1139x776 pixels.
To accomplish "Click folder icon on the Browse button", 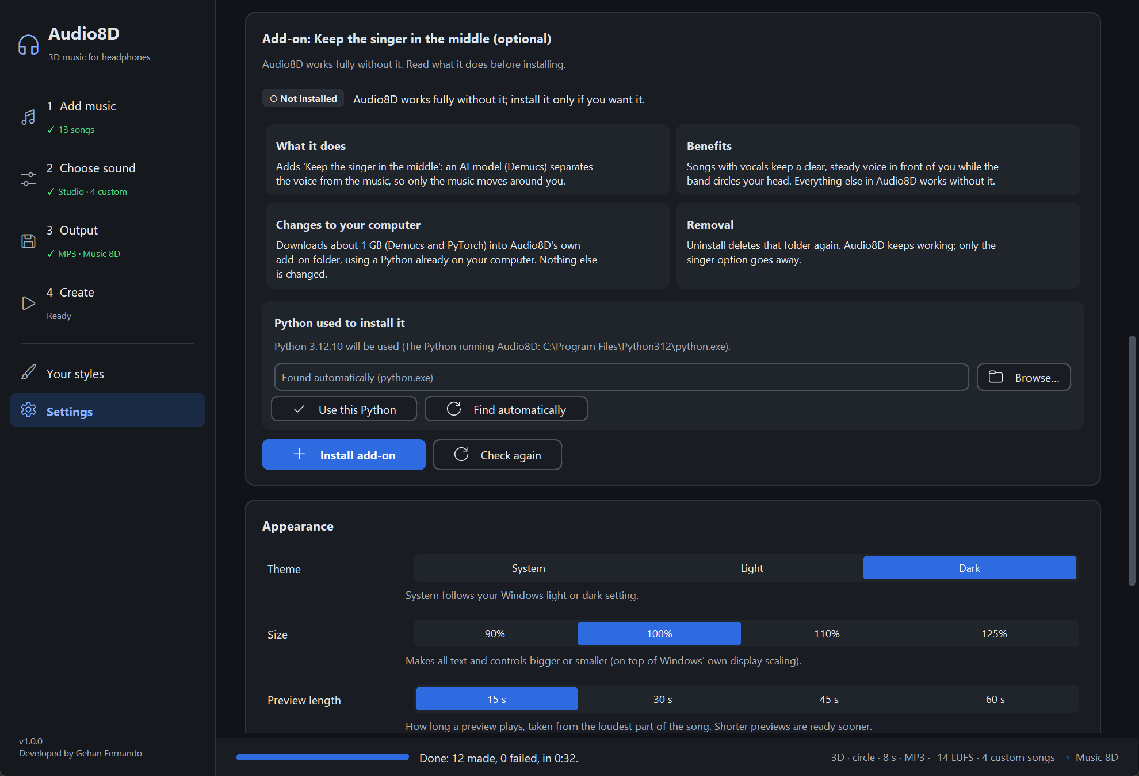I will 995,377.
